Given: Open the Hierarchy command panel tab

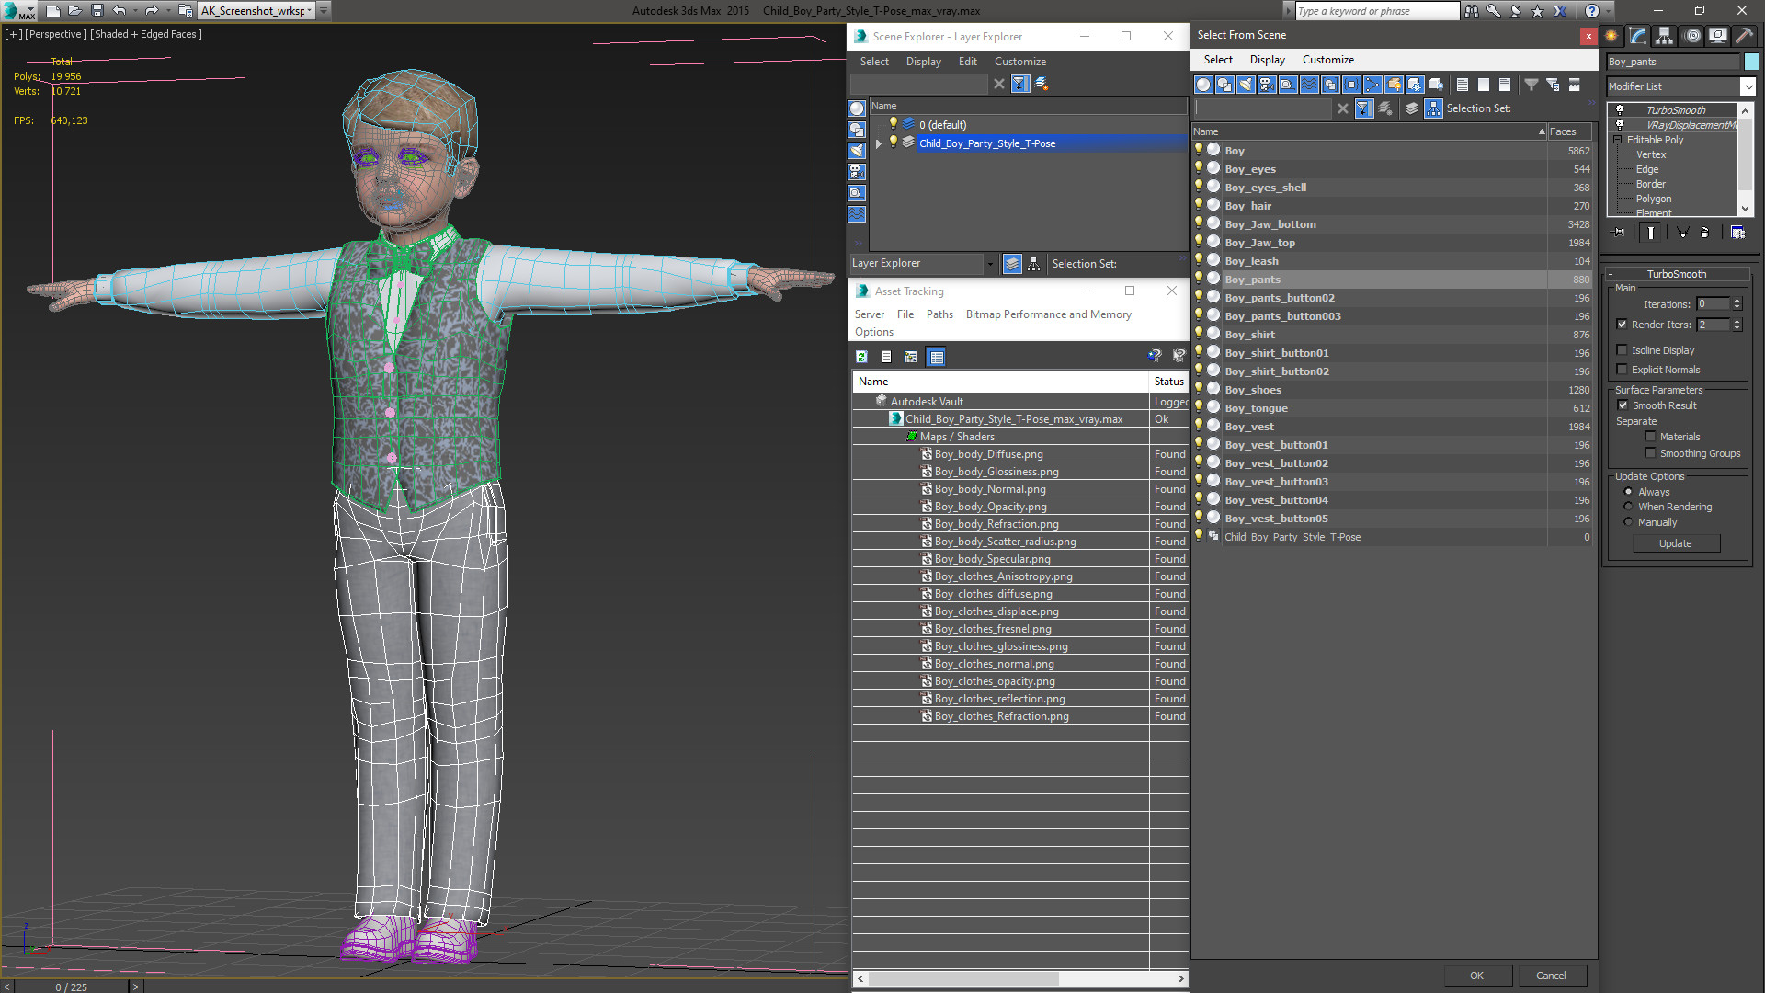Looking at the screenshot, I should (x=1665, y=36).
